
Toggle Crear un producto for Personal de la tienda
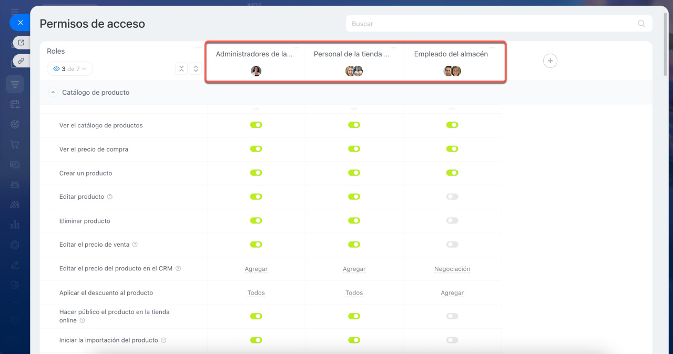tap(354, 173)
